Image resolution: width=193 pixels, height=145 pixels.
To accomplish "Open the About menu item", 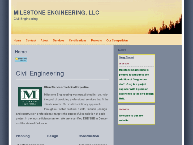I will click(x=44, y=40).
